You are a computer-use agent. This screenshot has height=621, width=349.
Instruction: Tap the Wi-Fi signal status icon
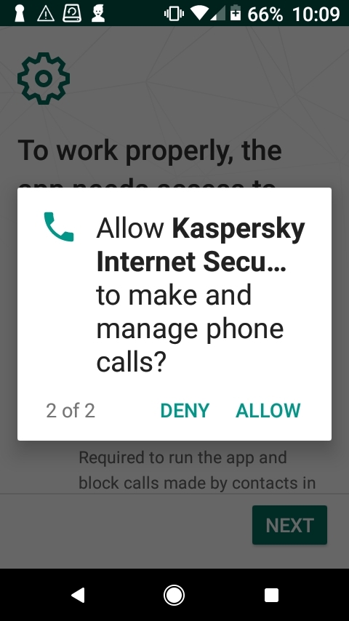click(199, 14)
